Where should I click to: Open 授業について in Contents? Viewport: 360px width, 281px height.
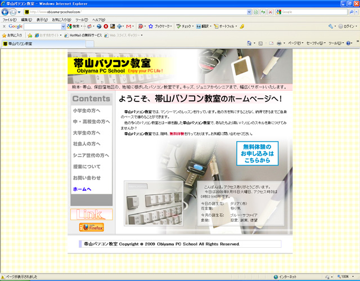pos(87,167)
